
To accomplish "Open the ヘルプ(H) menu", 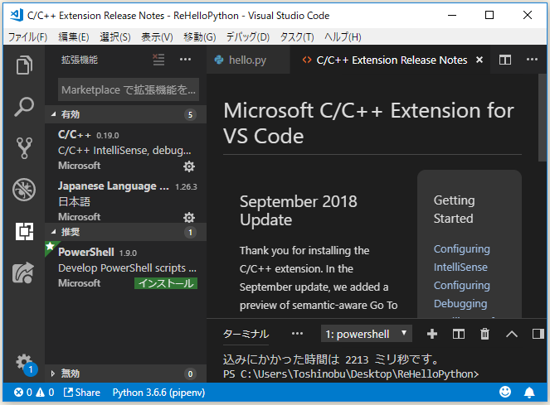I will tap(343, 36).
